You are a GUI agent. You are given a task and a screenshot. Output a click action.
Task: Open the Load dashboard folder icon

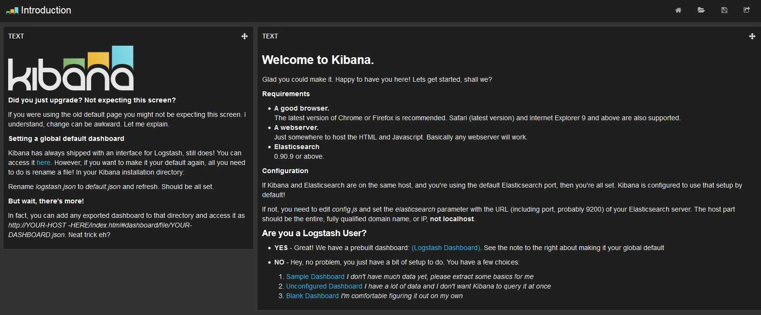point(701,10)
